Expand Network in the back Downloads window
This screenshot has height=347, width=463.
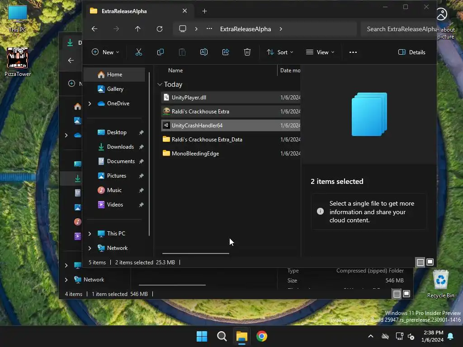click(66, 280)
